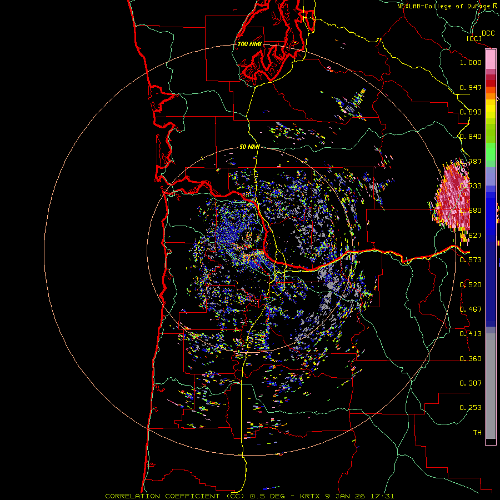Click the NEXLAB-College of DuPage credit text

(x=443, y=6)
